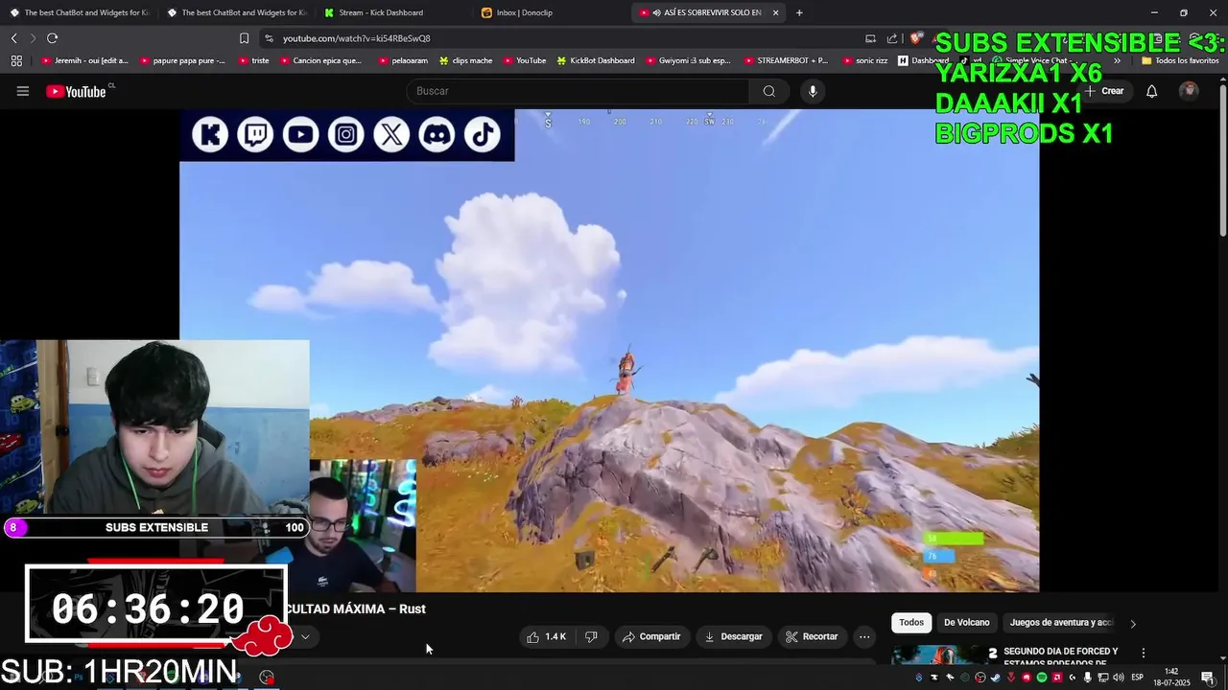Click the Descargar button

734,636
